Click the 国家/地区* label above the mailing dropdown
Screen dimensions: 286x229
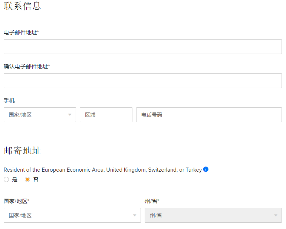(x=16, y=201)
